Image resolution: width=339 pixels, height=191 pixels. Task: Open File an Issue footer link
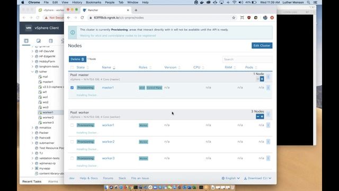click(140, 178)
